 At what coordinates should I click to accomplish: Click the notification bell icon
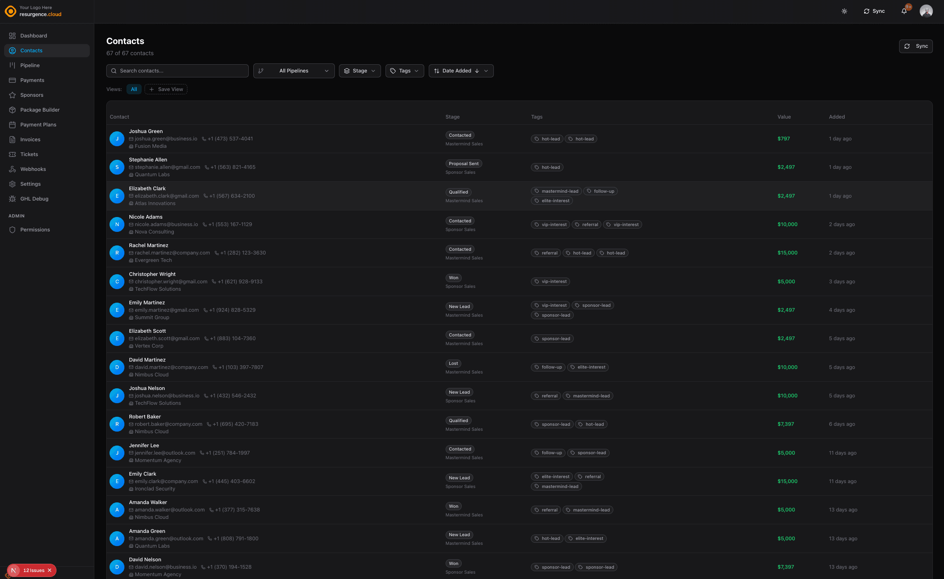pyautogui.click(x=903, y=11)
